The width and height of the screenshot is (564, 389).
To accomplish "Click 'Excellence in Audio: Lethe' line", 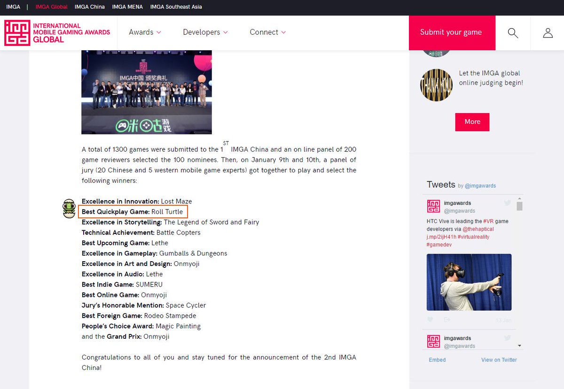I will (x=122, y=274).
